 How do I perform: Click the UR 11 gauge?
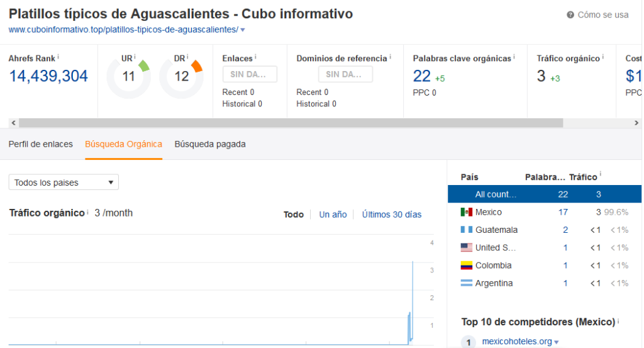click(128, 77)
